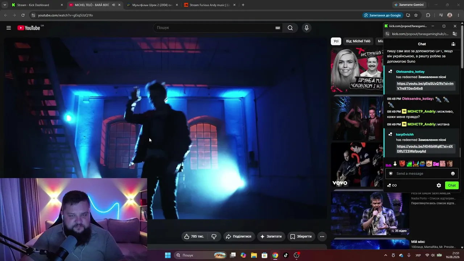The height and width of the screenshot is (261, 464).
Task: Open Copilot from the taskbar
Action: click(x=243, y=255)
